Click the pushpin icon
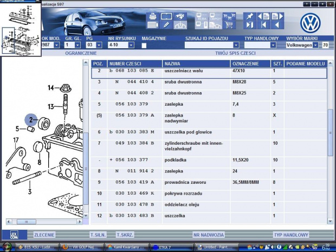Image resolution: width=336 pixels, height=252 pixels. pyautogui.click(x=249, y=16)
